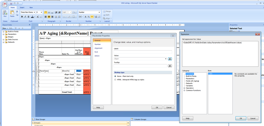Image resolution: width=264 pixels, height=126 pixels.
Task: Open the font size dropdown
Action: (42, 12)
